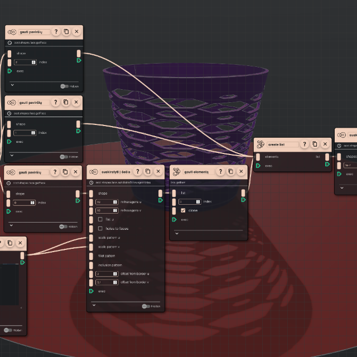Delete the gauti elementą node

[x=241, y=171]
